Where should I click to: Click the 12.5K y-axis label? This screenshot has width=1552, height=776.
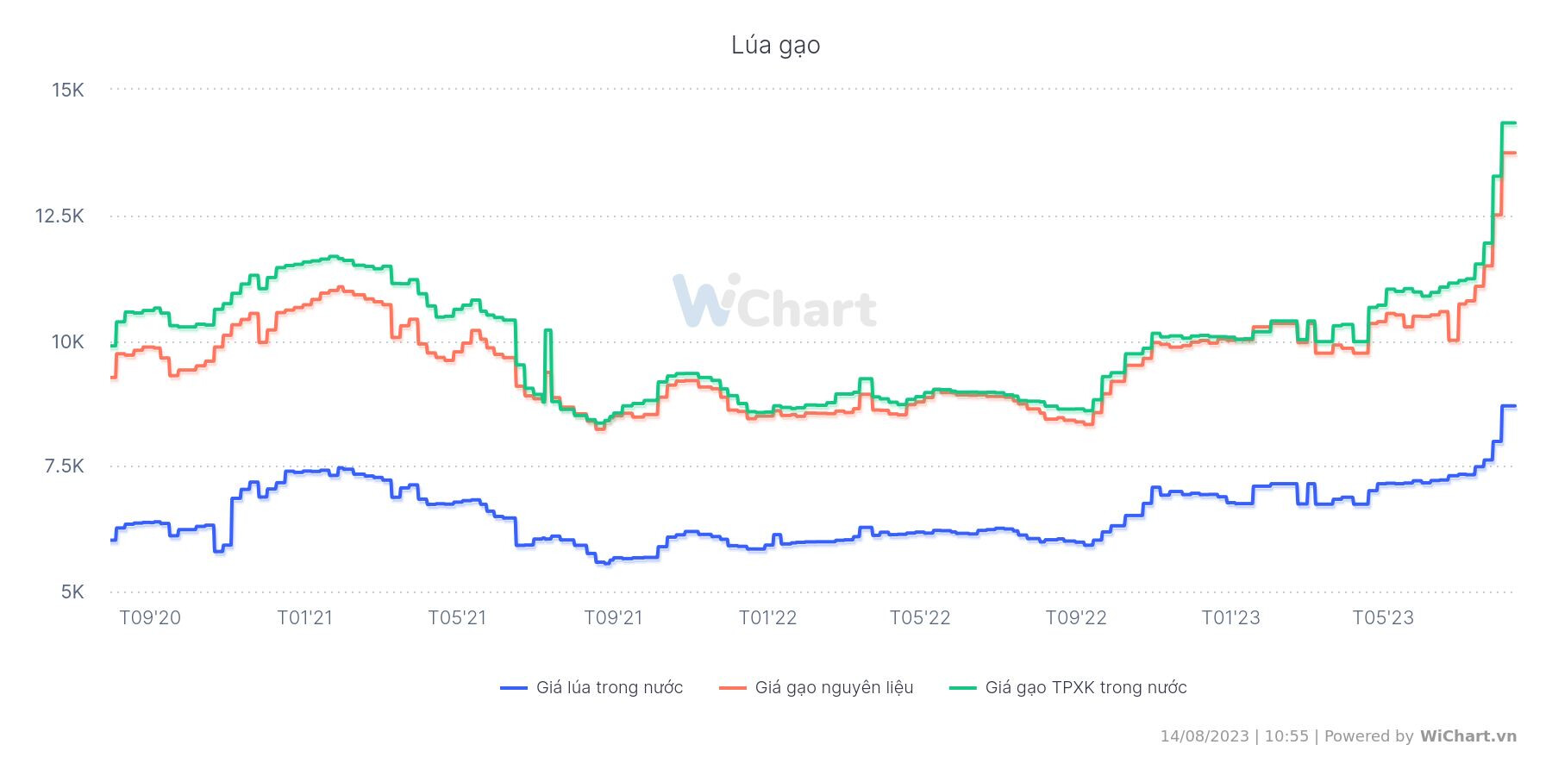point(59,216)
